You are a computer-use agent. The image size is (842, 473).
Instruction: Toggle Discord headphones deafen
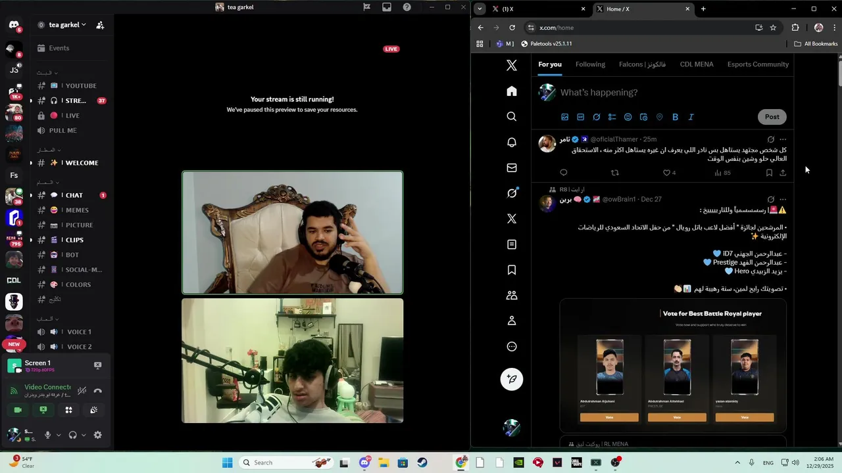click(x=72, y=435)
